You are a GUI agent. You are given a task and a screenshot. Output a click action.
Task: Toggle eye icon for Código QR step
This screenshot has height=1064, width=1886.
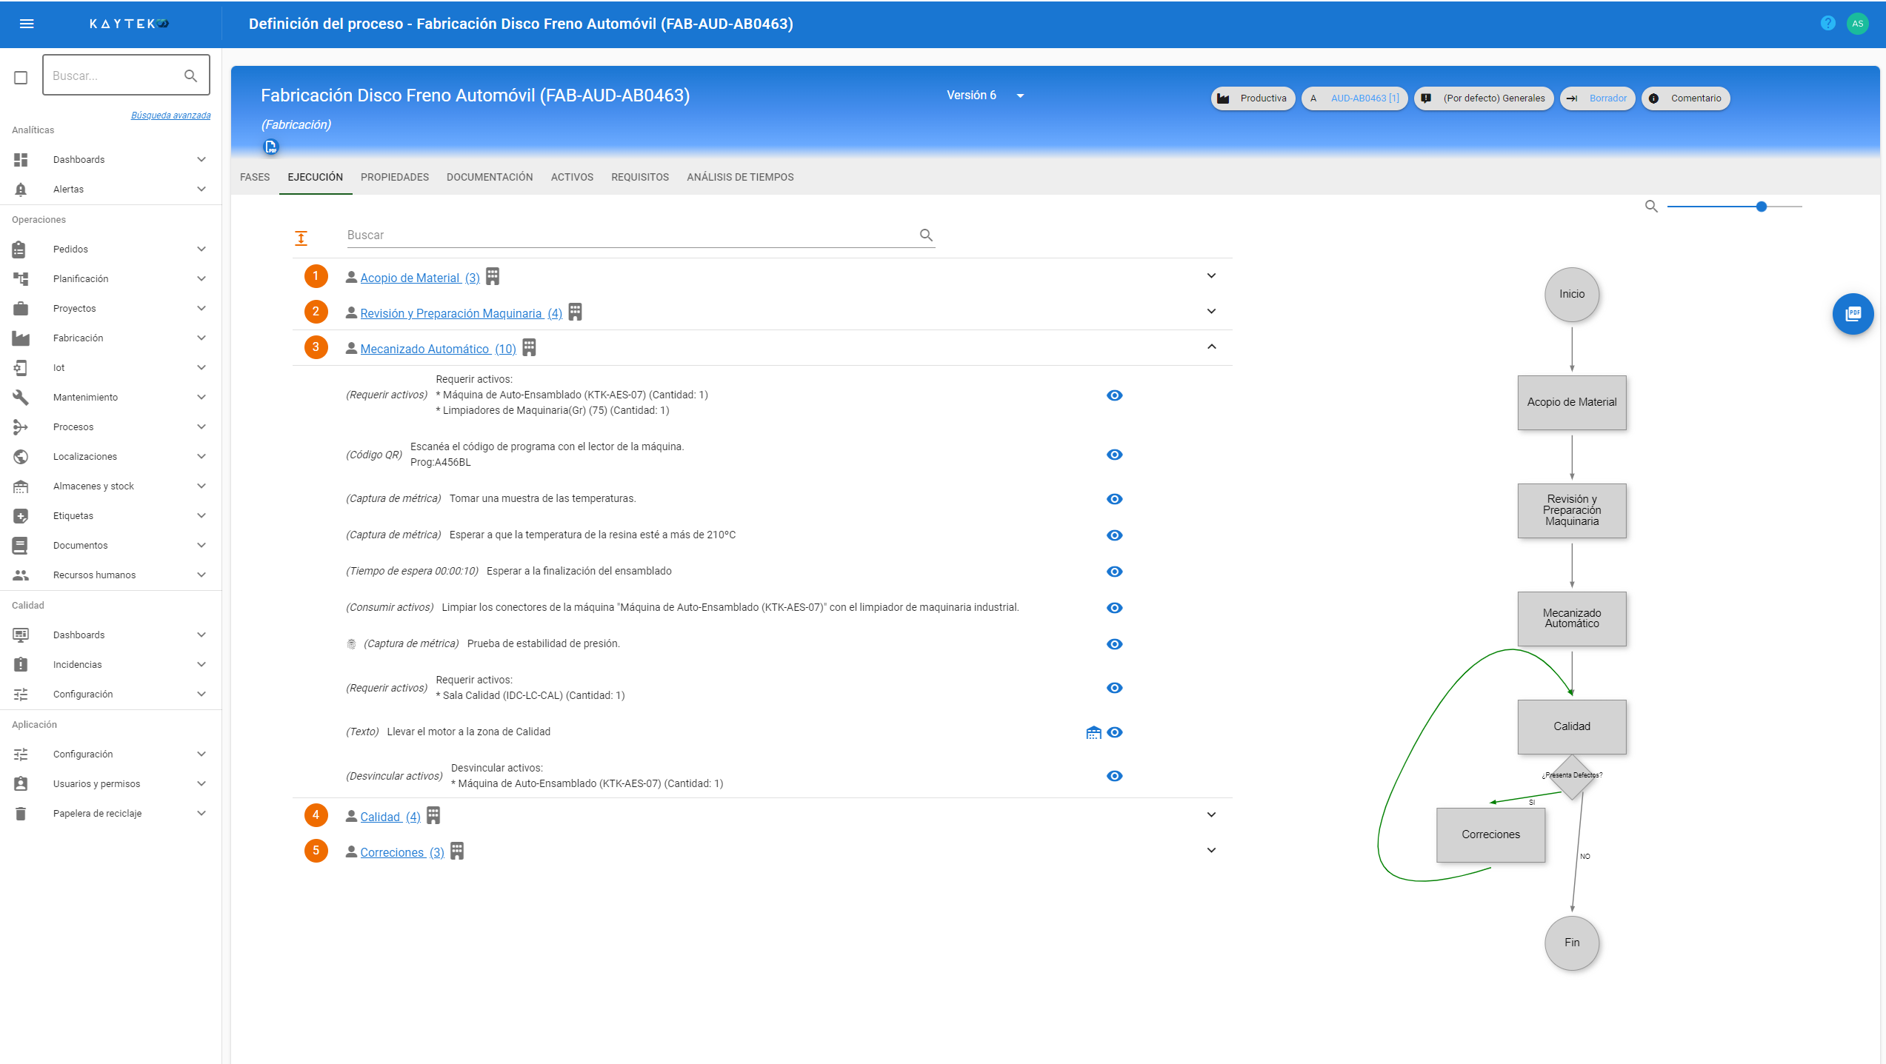click(1114, 455)
